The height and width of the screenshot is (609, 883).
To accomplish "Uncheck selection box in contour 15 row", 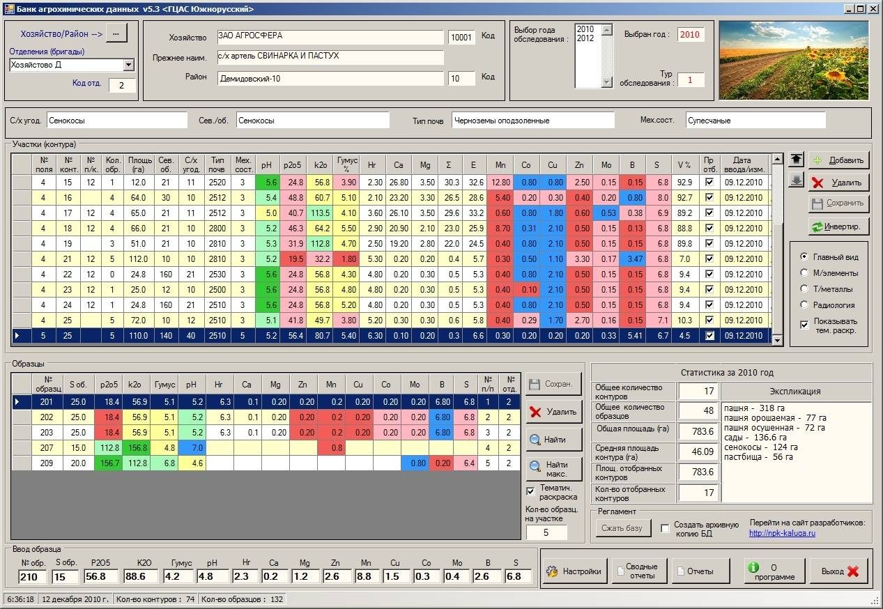I will pos(709,182).
